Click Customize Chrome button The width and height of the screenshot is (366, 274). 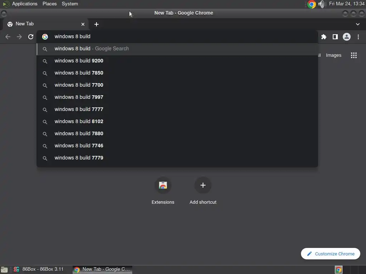pyautogui.click(x=331, y=254)
